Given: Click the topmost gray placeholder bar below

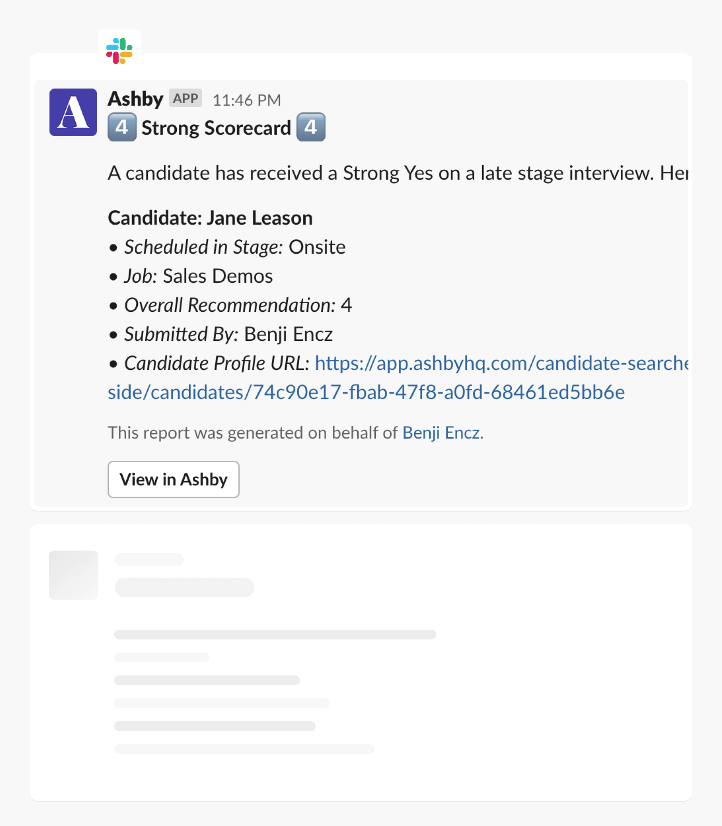Looking at the screenshot, I should tap(149, 559).
